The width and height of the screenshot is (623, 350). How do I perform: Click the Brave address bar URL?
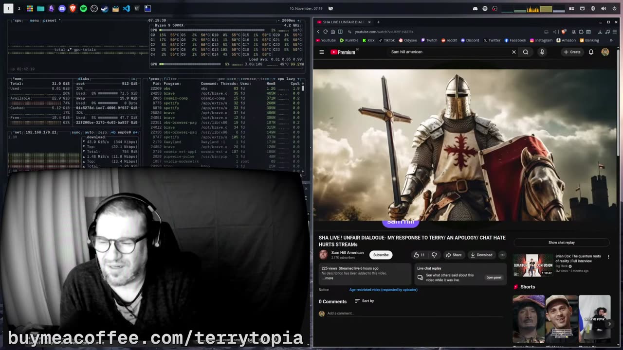384,32
